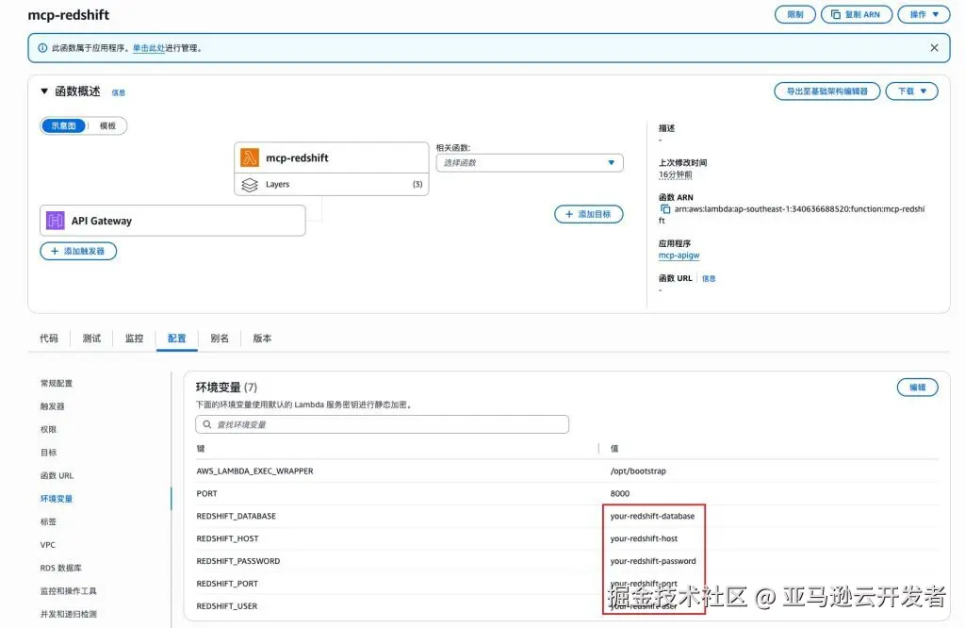The height and width of the screenshot is (628, 965).
Task: Switch to the 模板 template view
Action: click(x=107, y=125)
